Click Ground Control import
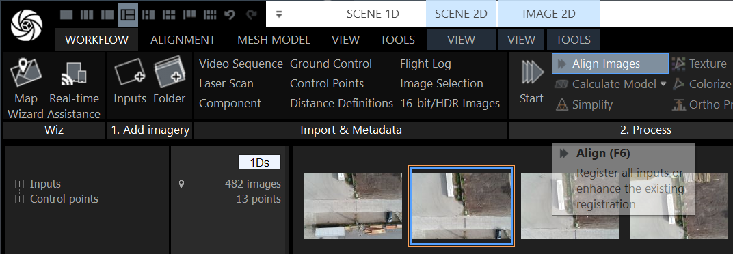Image resolution: width=733 pixels, height=254 pixels. point(331,63)
